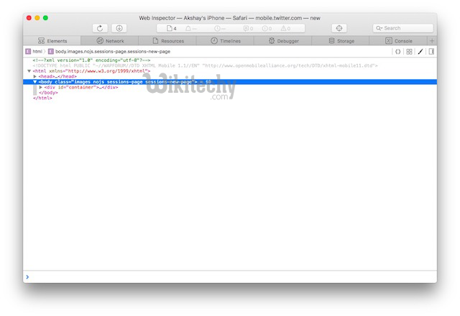Image resolution: width=460 pixels, height=316 pixels.
Task: Select the body class element row
Action: point(230,82)
